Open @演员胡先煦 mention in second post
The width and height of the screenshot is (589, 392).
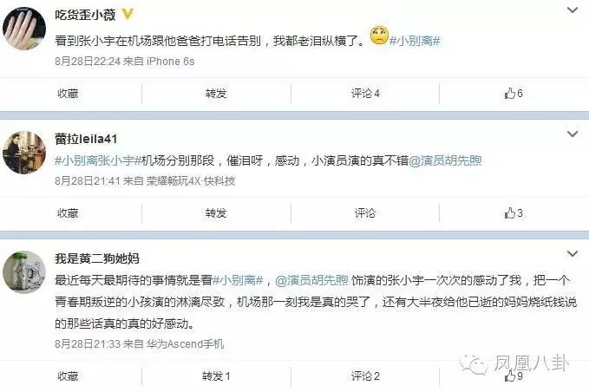click(x=445, y=160)
